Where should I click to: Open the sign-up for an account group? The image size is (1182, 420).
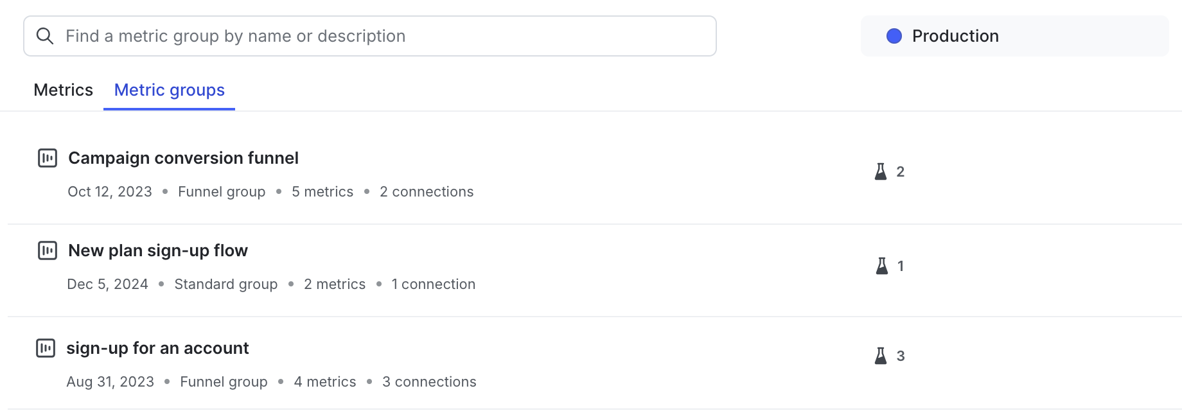coord(157,347)
